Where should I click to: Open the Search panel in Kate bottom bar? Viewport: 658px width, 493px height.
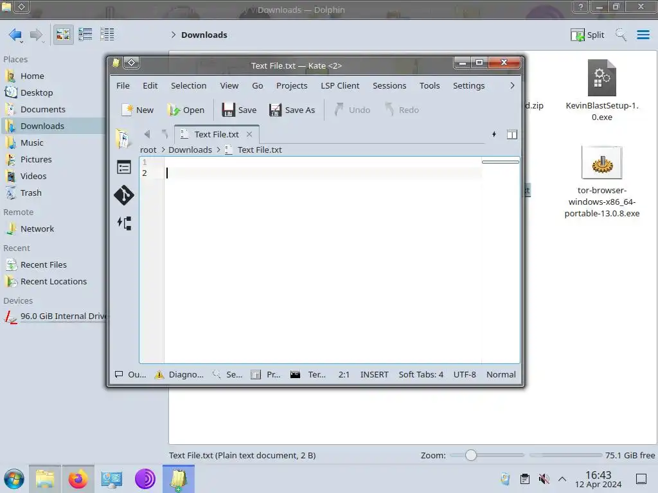227,374
